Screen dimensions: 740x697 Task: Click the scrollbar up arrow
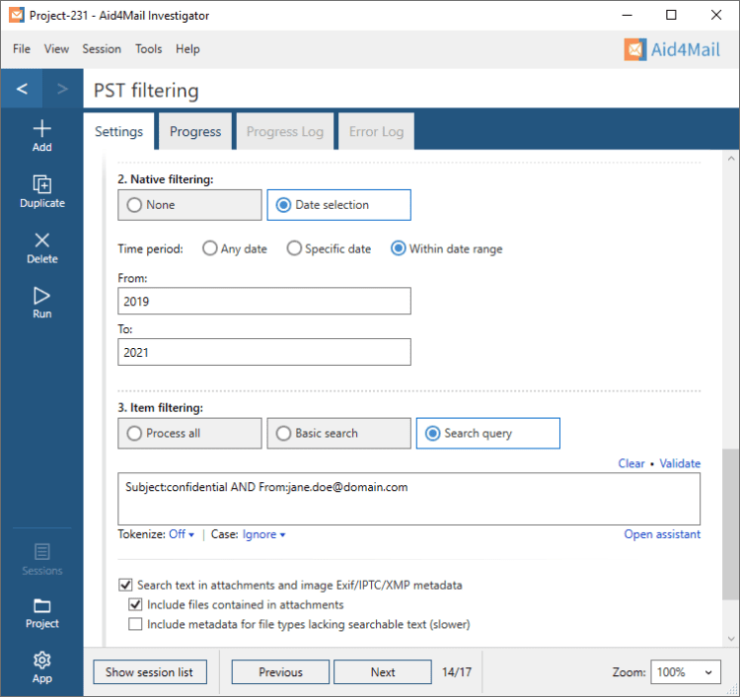point(730,159)
